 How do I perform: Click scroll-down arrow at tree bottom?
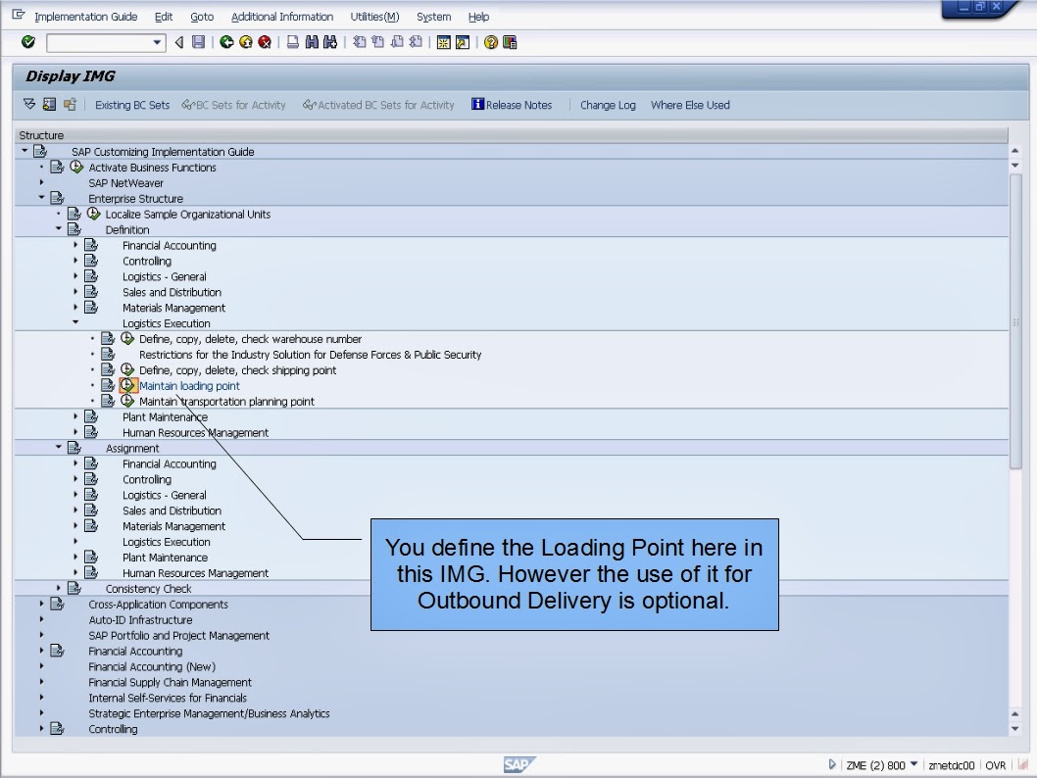coord(1015,728)
